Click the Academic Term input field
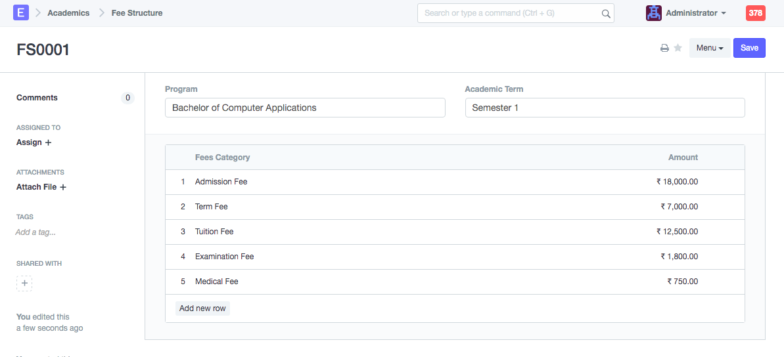 (605, 108)
